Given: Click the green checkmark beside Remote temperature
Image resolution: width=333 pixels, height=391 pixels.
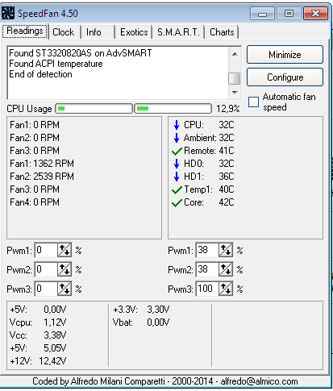Looking at the screenshot, I should (177, 151).
